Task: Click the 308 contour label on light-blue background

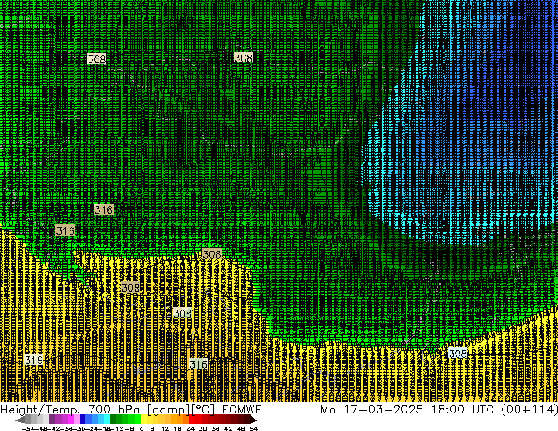Action: (458, 353)
